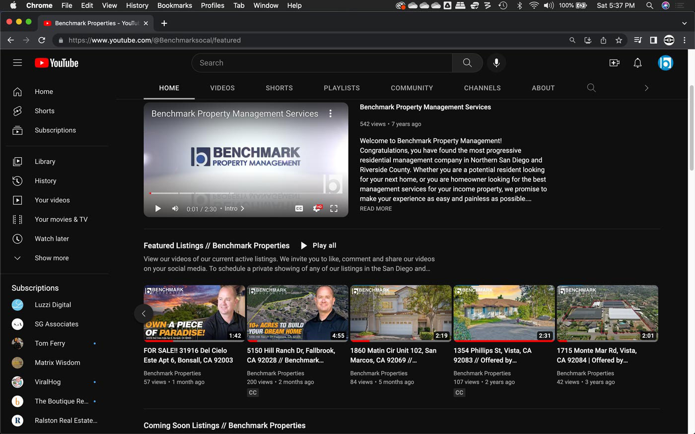695x434 pixels.
Task: Enter fullscreen on the featured video
Action: click(334, 209)
